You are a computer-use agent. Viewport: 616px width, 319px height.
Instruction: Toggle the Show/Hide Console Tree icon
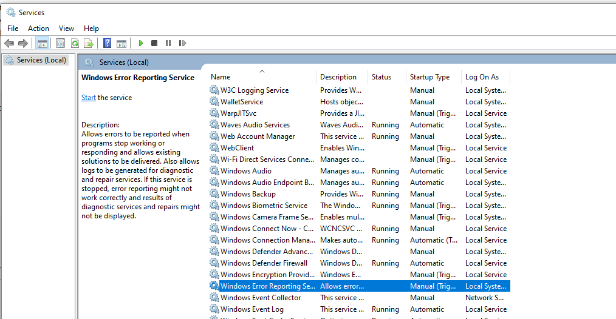coord(42,43)
